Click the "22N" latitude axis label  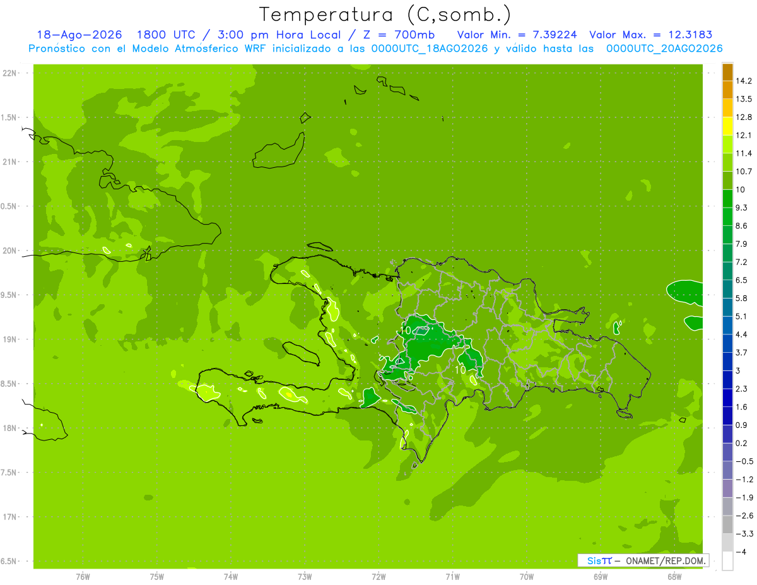coord(10,73)
